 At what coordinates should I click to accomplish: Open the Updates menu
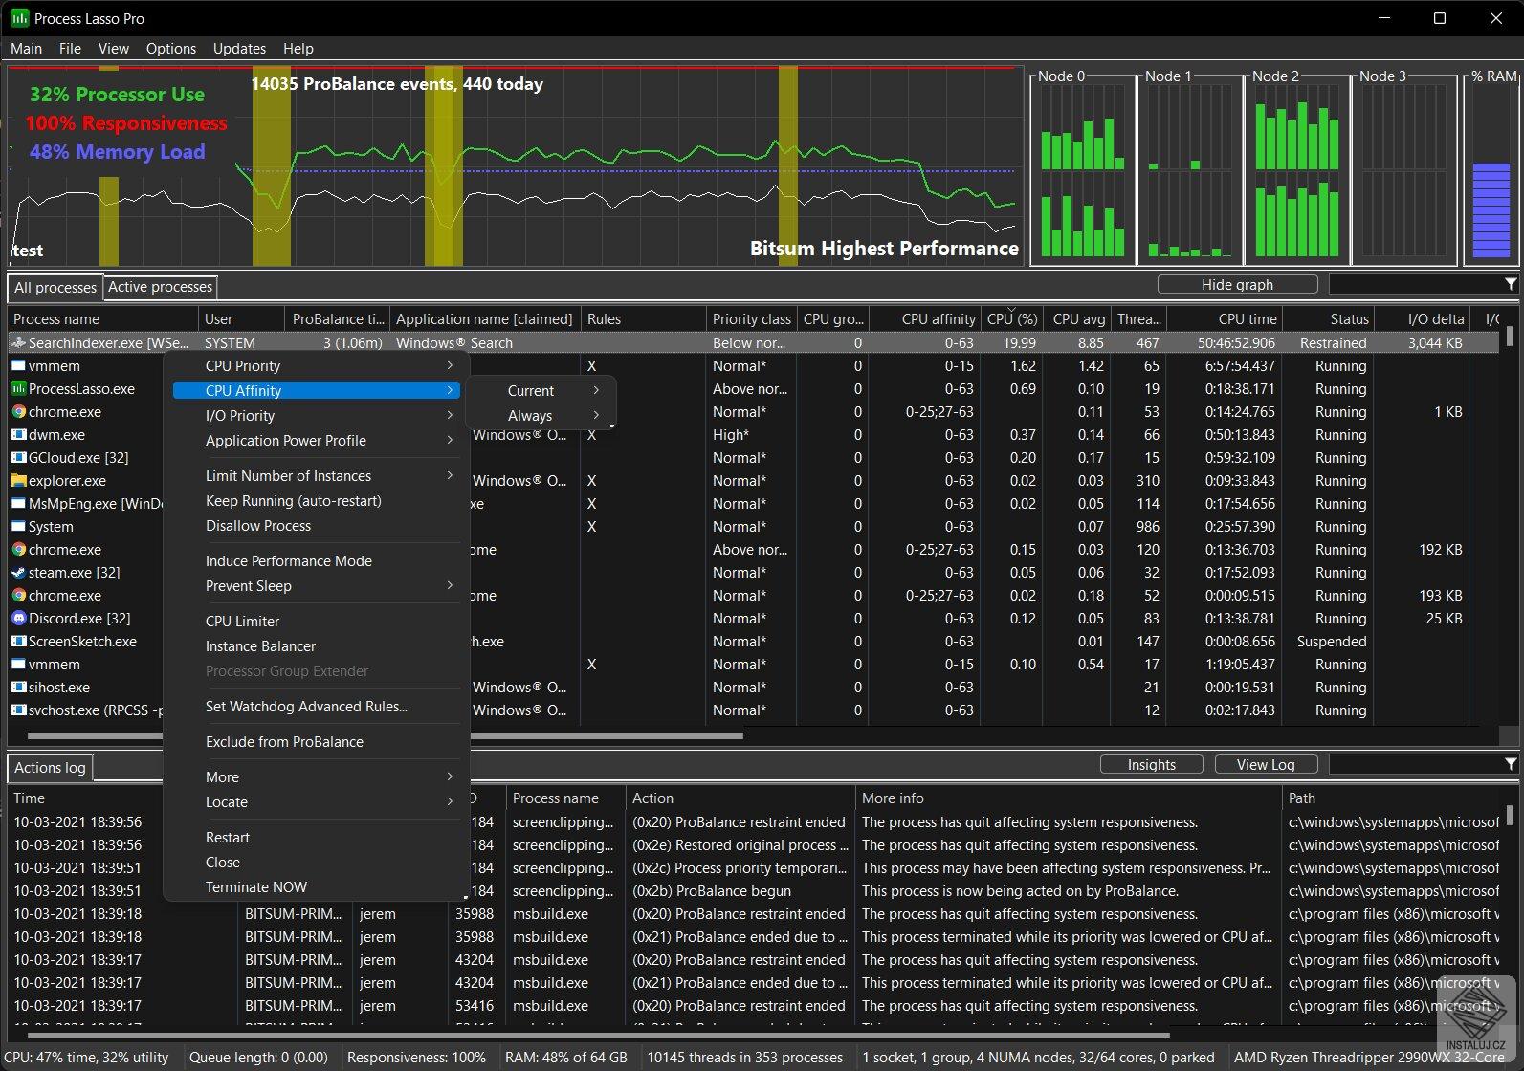[x=239, y=48]
